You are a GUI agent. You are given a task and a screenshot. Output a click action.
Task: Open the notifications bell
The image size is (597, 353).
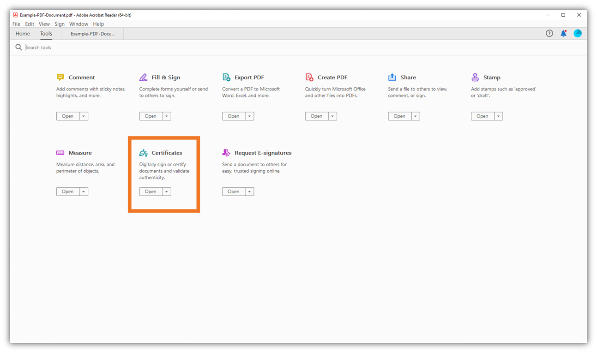click(563, 33)
